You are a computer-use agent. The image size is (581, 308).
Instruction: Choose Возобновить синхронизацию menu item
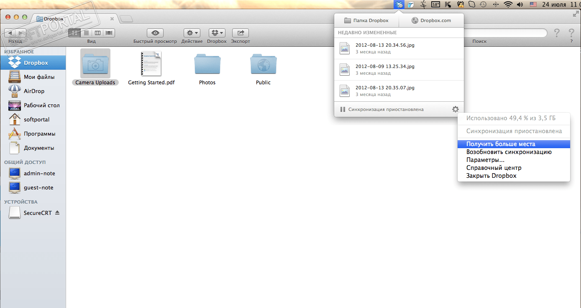514,152
